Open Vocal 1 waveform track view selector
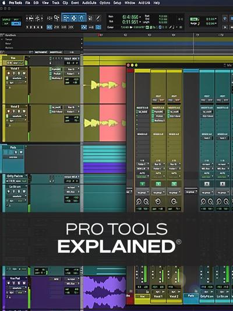This screenshot has width=233, height=311. [17, 78]
